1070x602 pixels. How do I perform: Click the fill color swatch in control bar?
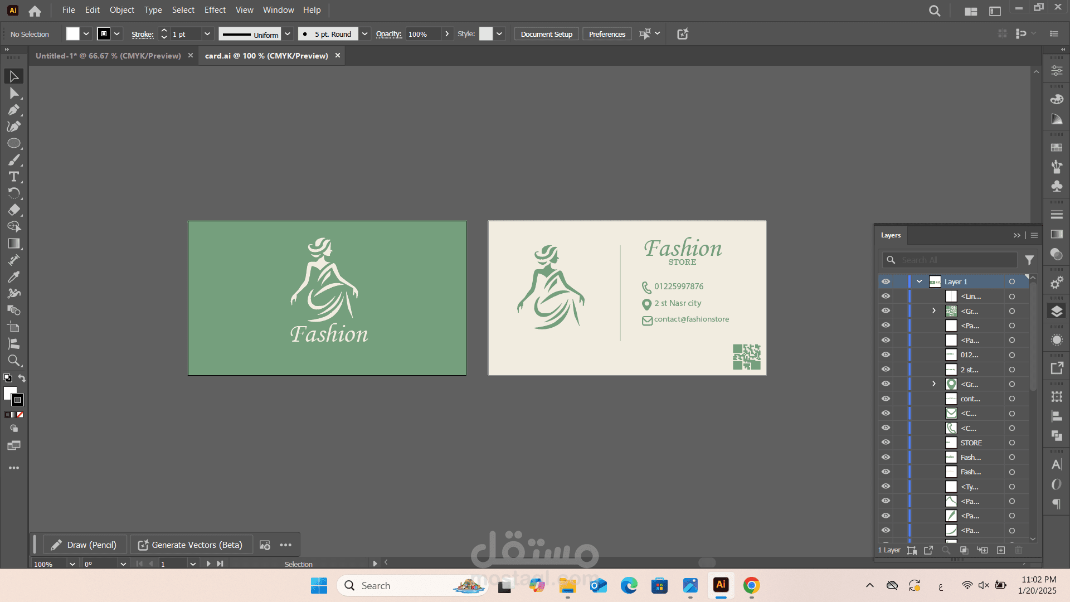pyautogui.click(x=73, y=34)
